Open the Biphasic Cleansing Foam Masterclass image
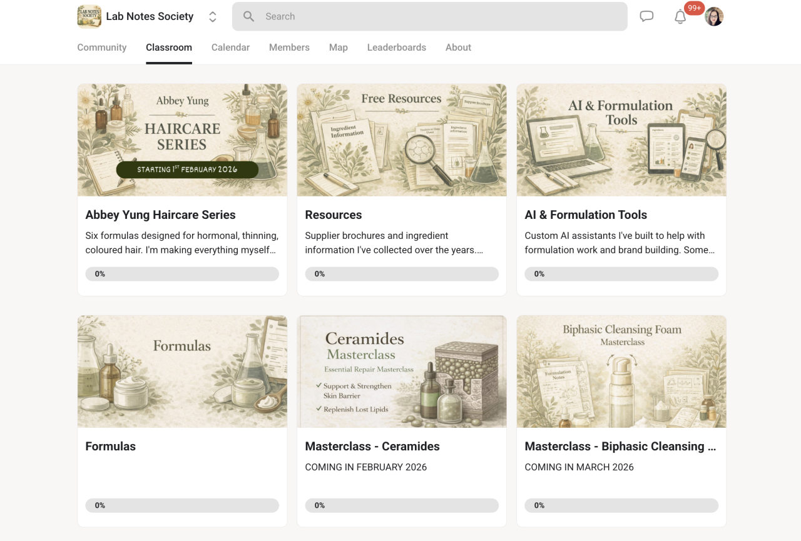Image resolution: width=801 pixels, height=541 pixels. click(621, 372)
